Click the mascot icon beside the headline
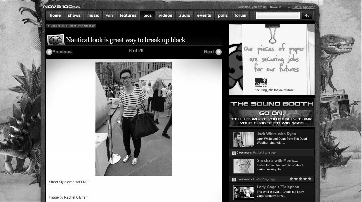The height and width of the screenshot is (202, 362). coord(55,40)
